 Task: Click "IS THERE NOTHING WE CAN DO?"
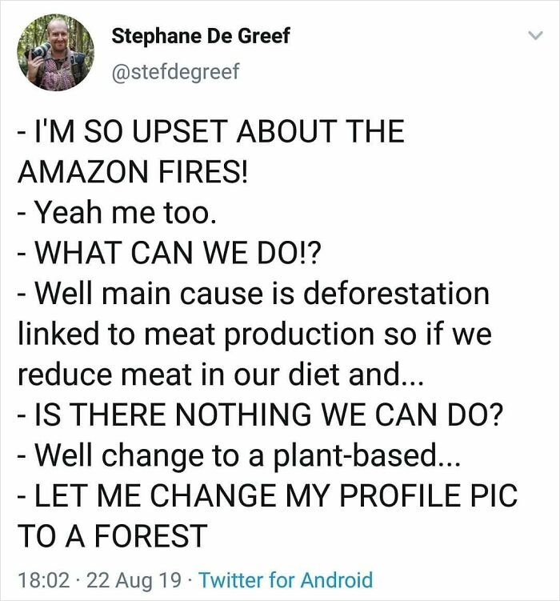point(256,414)
